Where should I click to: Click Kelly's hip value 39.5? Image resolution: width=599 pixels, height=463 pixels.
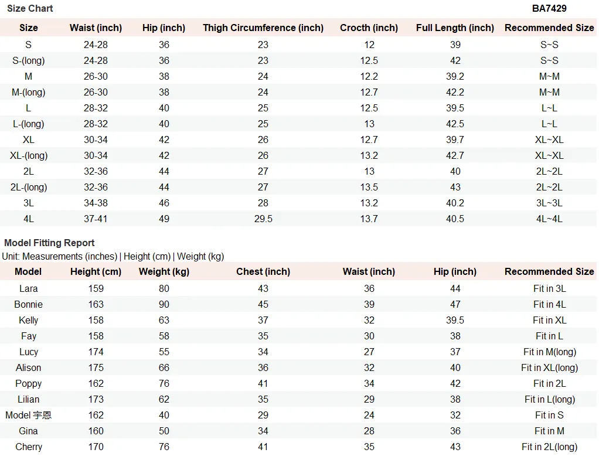pyautogui.click(x=455, y=320)
